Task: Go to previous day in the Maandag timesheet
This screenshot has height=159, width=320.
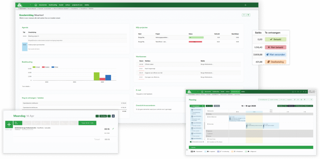Action: [x=97, y=116]
